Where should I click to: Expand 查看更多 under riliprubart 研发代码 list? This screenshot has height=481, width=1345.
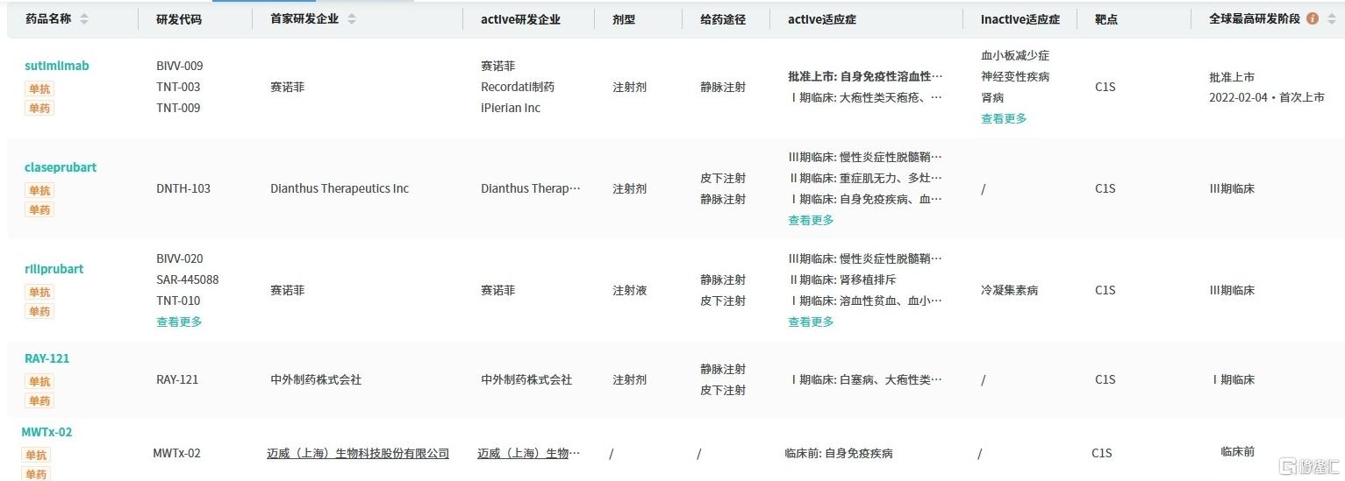[x=179, y=322]
